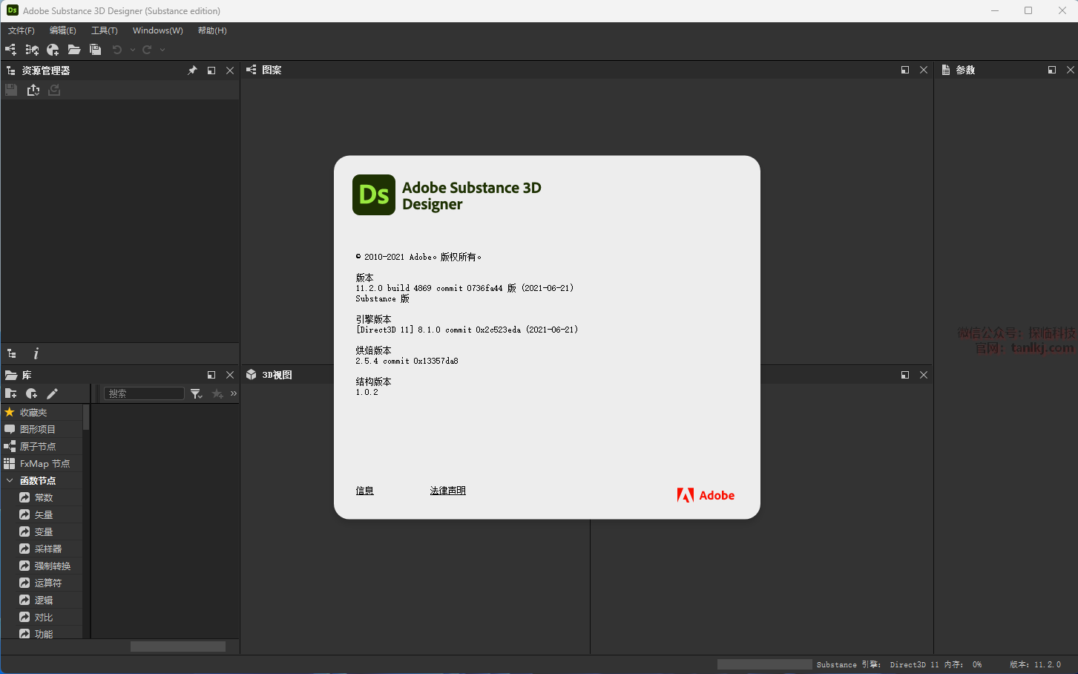Click the 信息 link in About dialog
Screen dimensions: 1078x674
364,491
